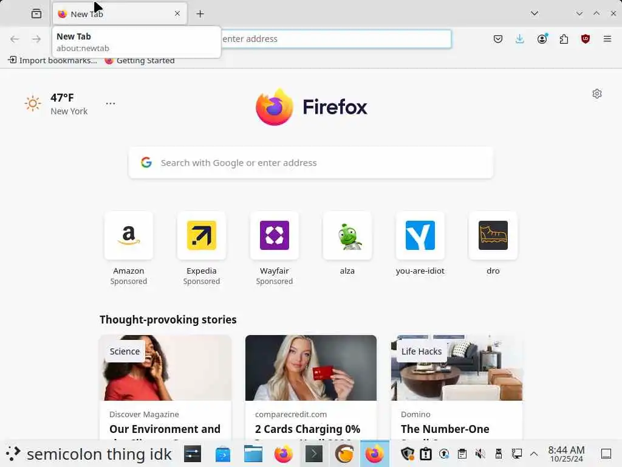The width and height of the screenshot is (622, 467).
Task: Open a new tab with plus button
Action: tap(200, 14)
